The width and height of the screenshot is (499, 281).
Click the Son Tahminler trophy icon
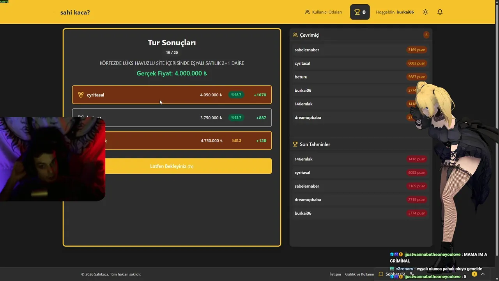[295, 144]
